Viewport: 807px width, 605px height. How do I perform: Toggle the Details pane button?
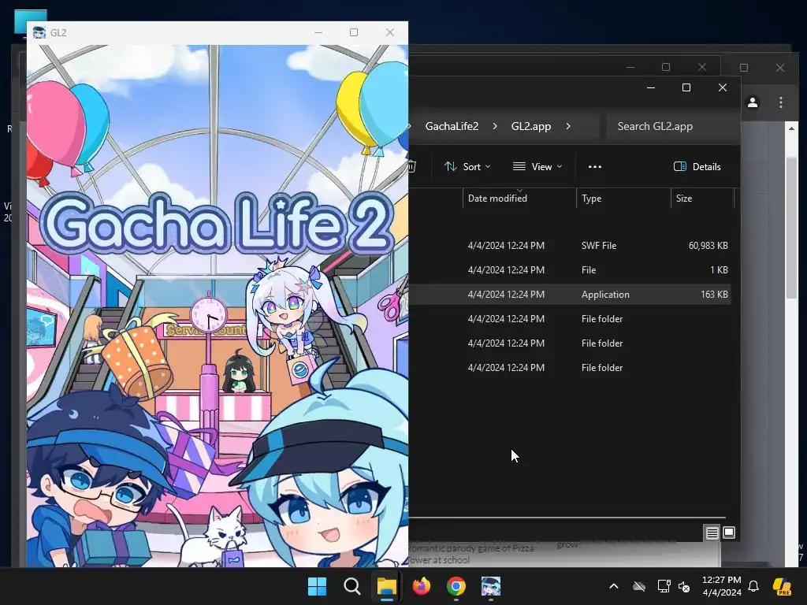tap(697, 167)
